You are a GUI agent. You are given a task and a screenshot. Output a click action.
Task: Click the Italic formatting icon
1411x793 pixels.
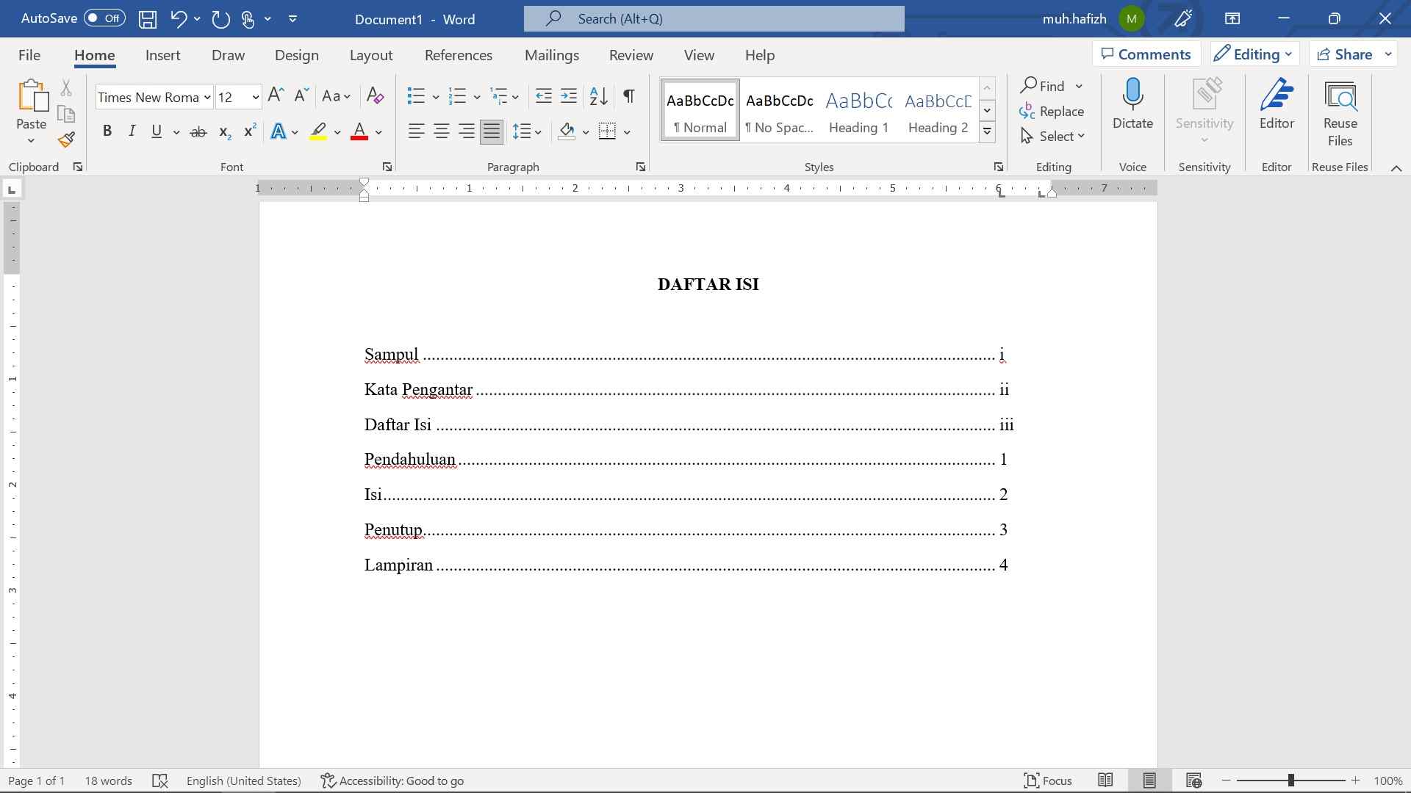(132, 131)
